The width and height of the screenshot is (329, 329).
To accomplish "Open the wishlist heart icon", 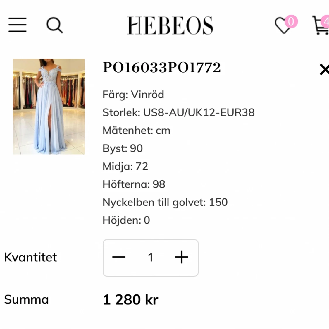I will point(283,25).
